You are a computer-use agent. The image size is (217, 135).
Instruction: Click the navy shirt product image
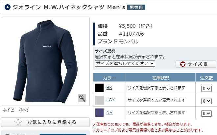pos(45,62)
